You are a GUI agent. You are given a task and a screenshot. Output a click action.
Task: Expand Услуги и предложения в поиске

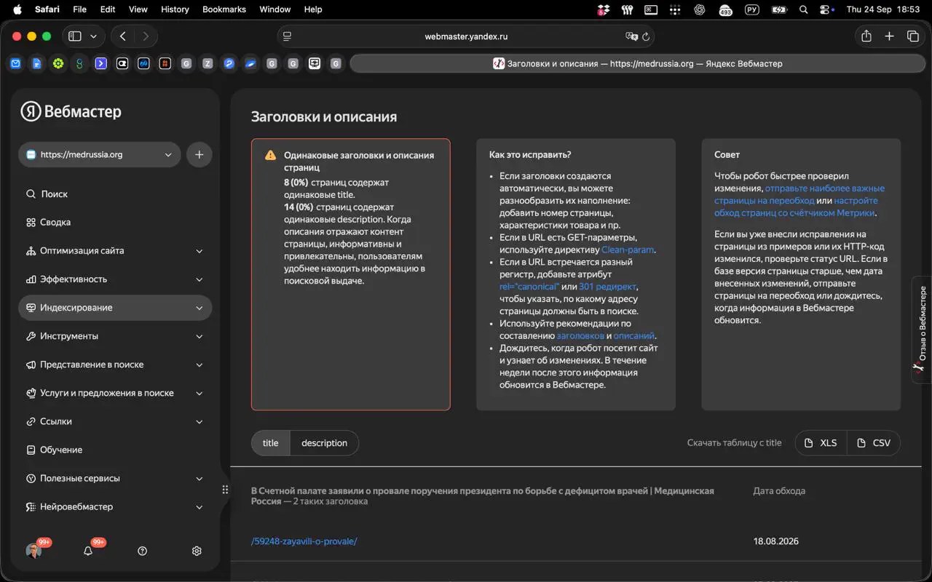(x=115, y=393)
